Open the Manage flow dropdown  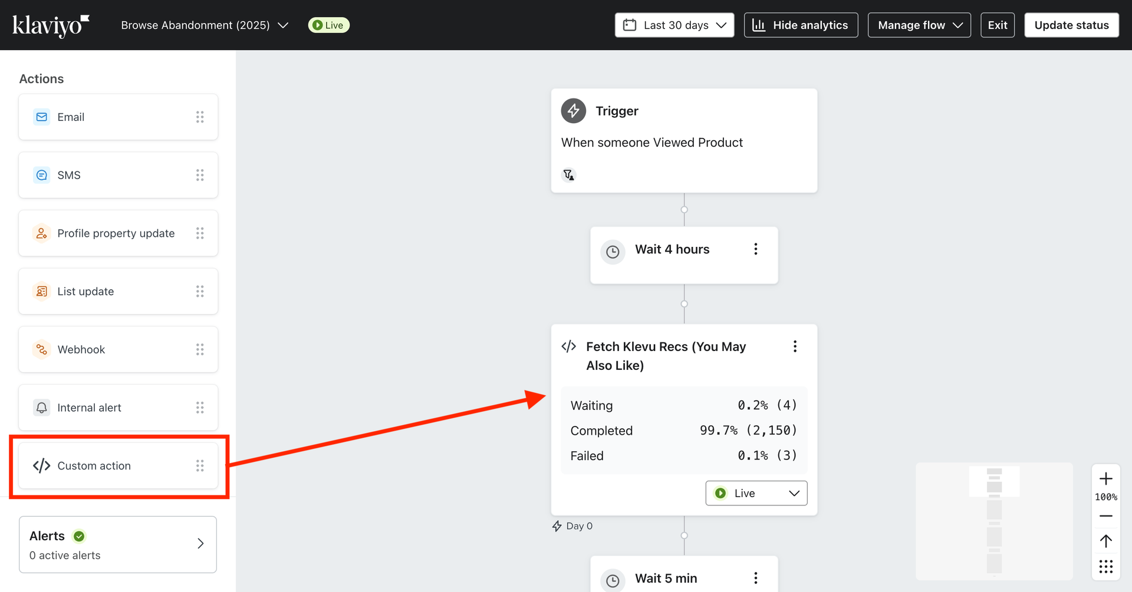click(x=919, y=25)
